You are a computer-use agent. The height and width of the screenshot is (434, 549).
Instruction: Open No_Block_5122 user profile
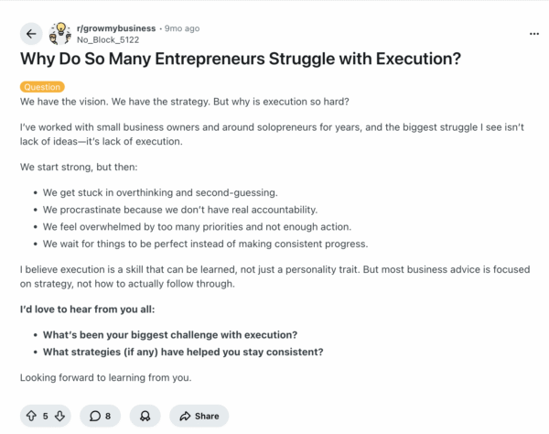tap(107, 40)
